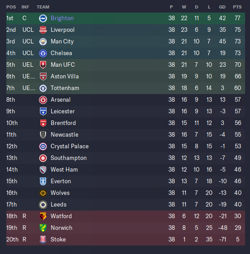Select the 20th place Stoke row
This screenshot has height=254, width=250.
(x=125, y=239)
